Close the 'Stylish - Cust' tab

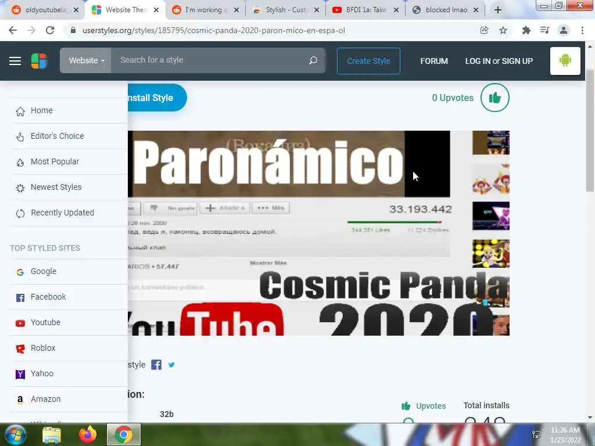click(x=317, y=10)
